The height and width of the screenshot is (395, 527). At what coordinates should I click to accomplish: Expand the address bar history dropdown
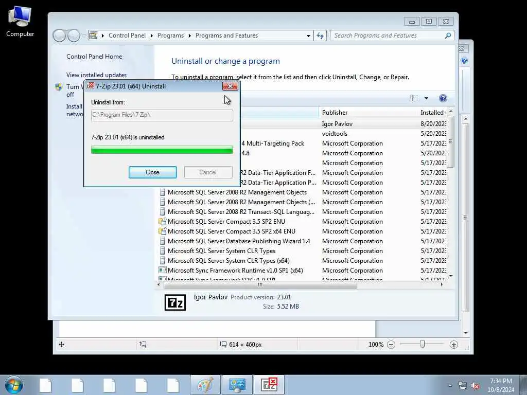(x=308, y=35)
